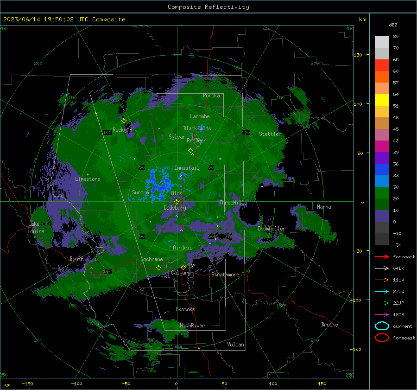Click the Brooks town label
The height and width of the screenshot is (390, 417).
tap(329, 325)
